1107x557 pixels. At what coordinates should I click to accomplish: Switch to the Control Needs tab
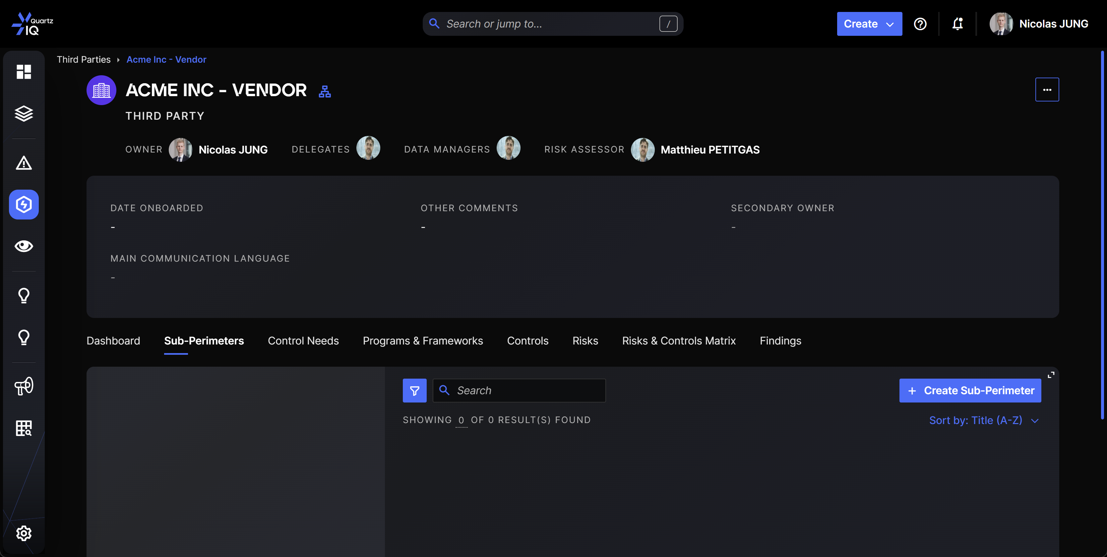tap(303, 340)
